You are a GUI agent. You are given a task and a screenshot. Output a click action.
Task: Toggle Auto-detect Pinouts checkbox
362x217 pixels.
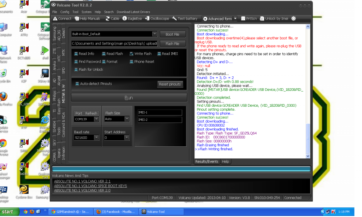77,84
